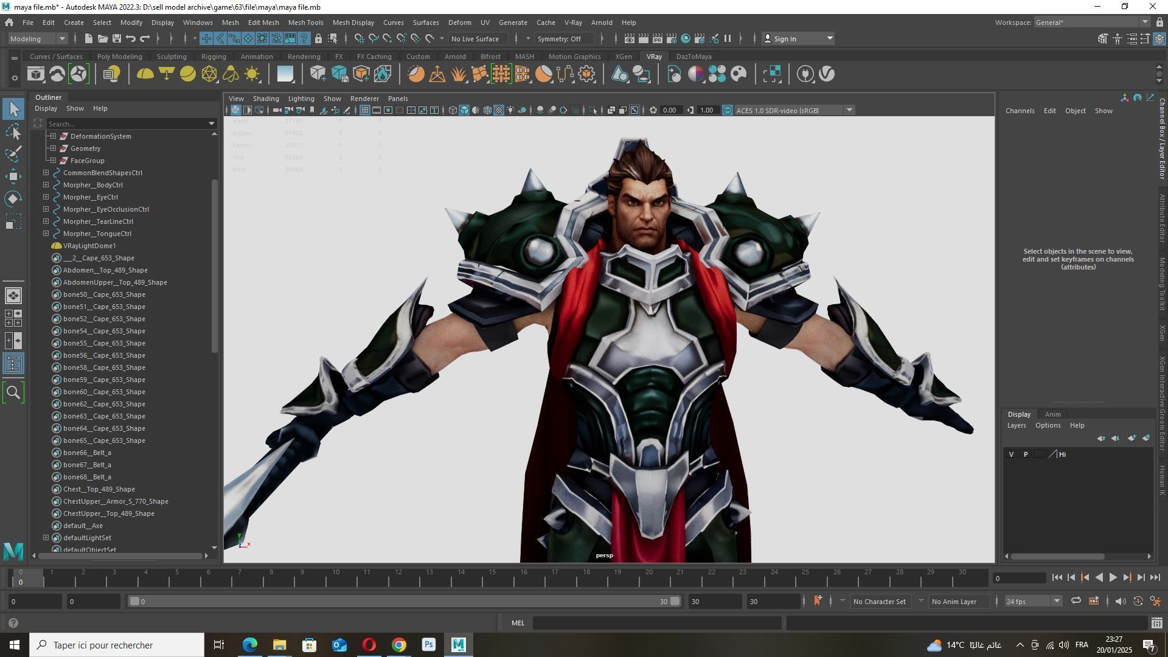Click the Redo arrow icon
Screen dimensions: 1168x657
click(x=145, y=39)
